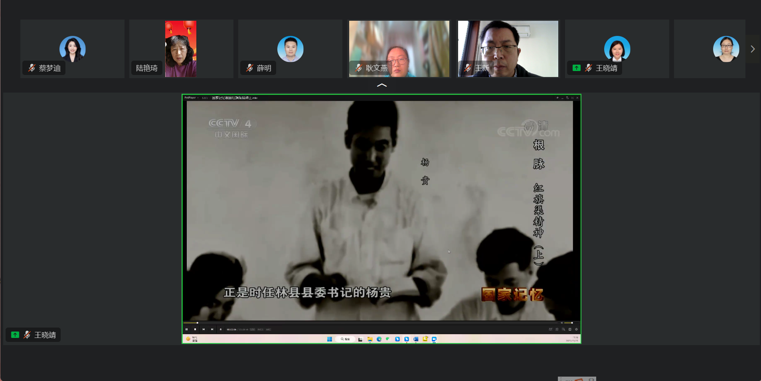761x381 pixels.
Task: Pause the PotPlayer video playback
Action: coord(186,329)
